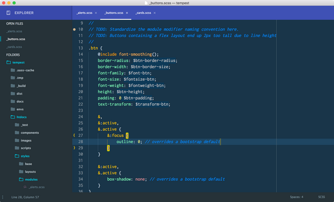
Task: Open _alerts.scss under Open Files
Action: click(14, 31)
